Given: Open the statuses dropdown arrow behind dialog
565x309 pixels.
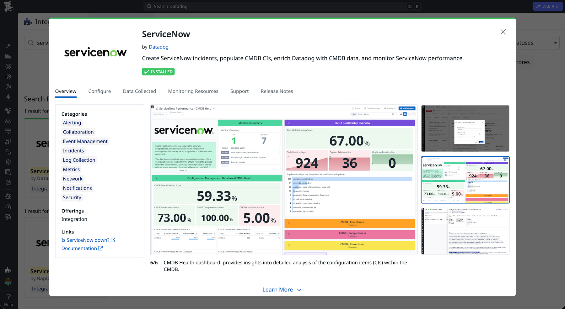Looking at the screenshot, I should click(x=555, y=43).
